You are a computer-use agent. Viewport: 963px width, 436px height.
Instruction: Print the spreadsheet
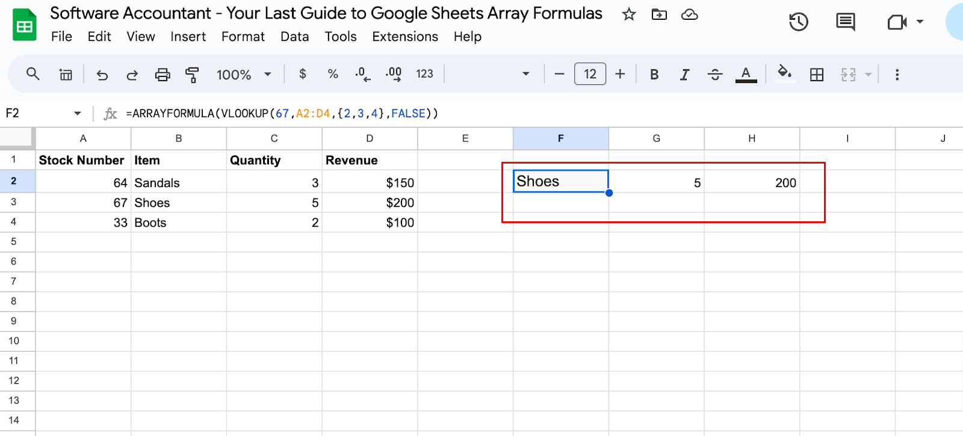[163, 75]
